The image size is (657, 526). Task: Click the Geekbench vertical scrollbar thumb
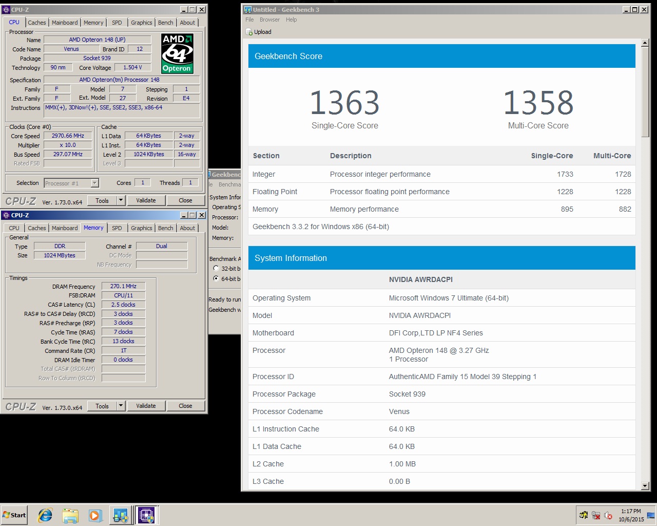pyautogui.click(x=645, y=92)
